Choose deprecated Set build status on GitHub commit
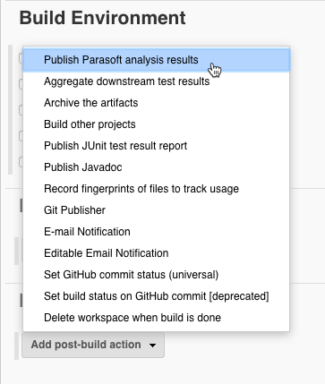This screenshot has height=384, width=325. pos(156,296)
